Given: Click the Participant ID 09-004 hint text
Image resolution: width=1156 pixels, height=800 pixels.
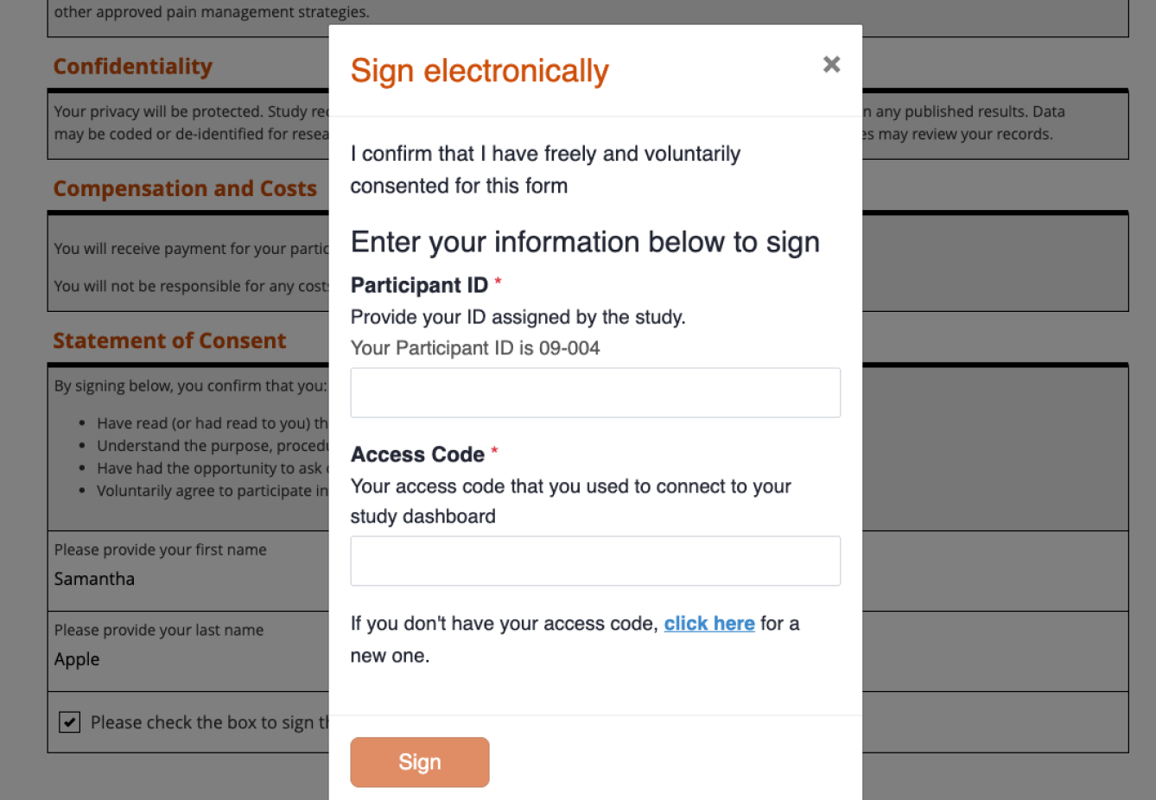Looking at the screenshot, I should coord(475,348).
